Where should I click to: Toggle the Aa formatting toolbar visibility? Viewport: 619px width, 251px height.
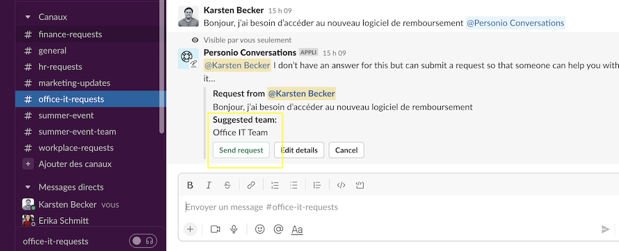point(297,230)
